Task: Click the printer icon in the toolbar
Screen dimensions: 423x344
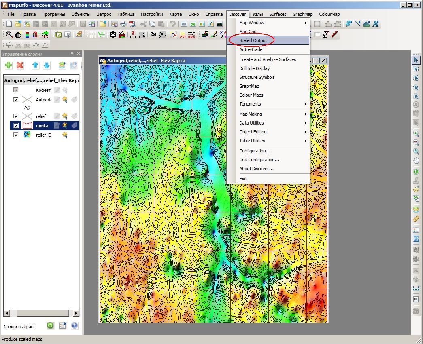Action: click(123, 24)
